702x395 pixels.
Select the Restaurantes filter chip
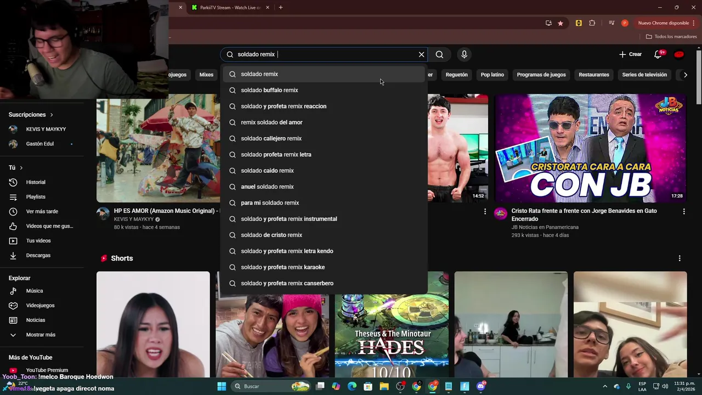click(594, 75)
